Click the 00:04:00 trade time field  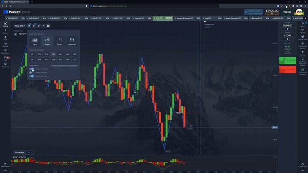(x=287, y=25)
